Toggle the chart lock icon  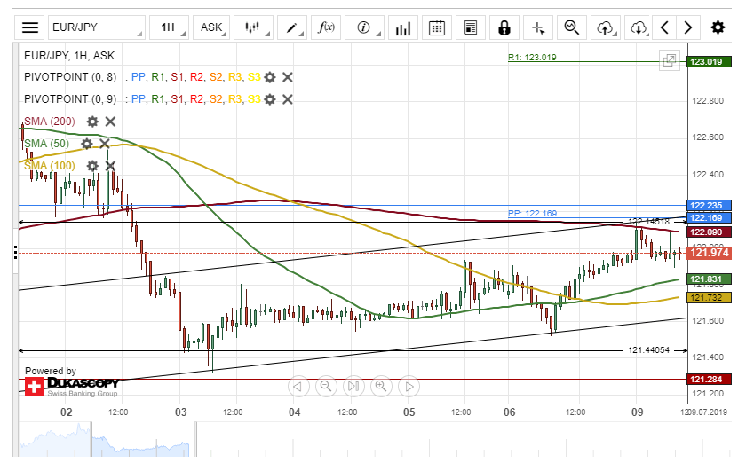pyautogui.click(x=504, y=27)
